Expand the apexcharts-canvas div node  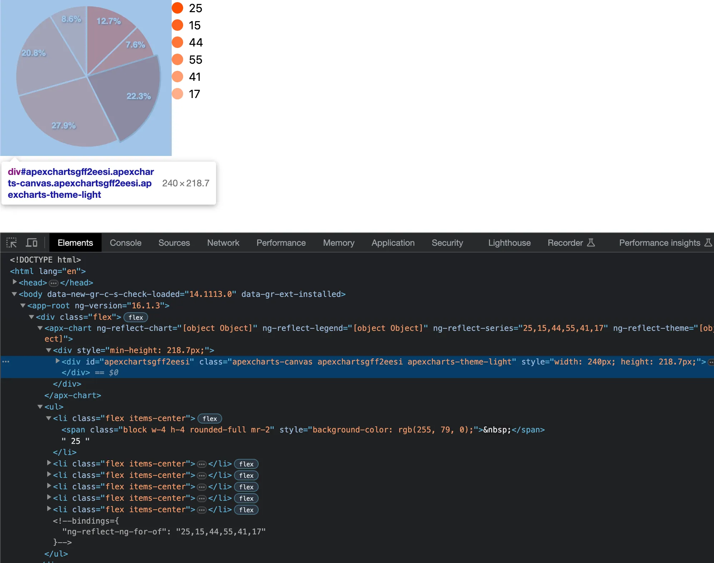pyautogui.click(x=58, y=361)
